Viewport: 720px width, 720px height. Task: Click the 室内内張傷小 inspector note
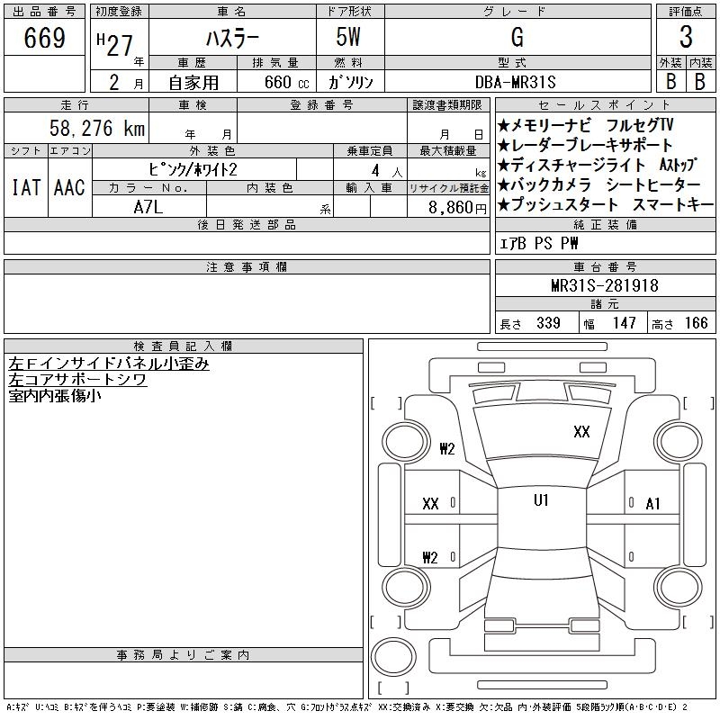54,394
